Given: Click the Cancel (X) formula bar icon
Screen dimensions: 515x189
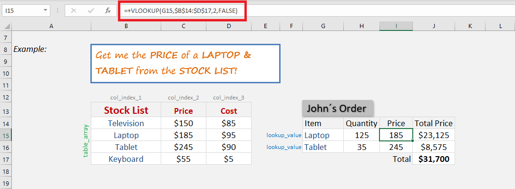Looking at the screenshot, I should click(x=74, y=10).
